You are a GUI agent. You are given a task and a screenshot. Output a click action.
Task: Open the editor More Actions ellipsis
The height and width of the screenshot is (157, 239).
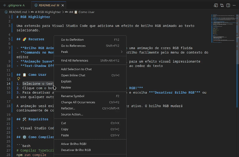(x=234, y=5)
